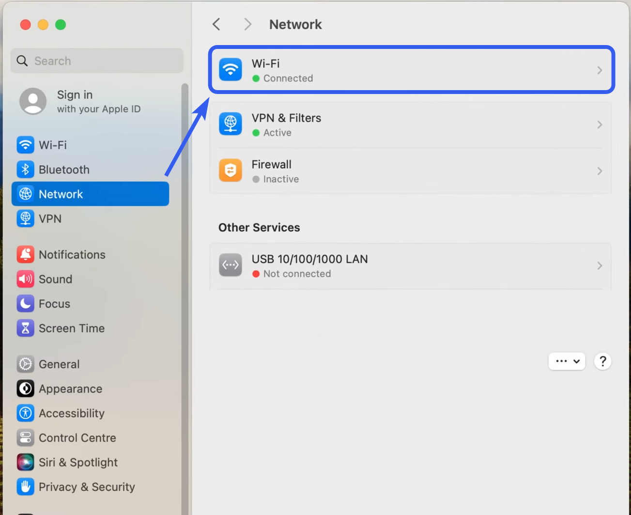The width and height of the screenshot is (631, 515).
Task: Choose the Sound speaker icon
Action: click(x=26, y=279)
